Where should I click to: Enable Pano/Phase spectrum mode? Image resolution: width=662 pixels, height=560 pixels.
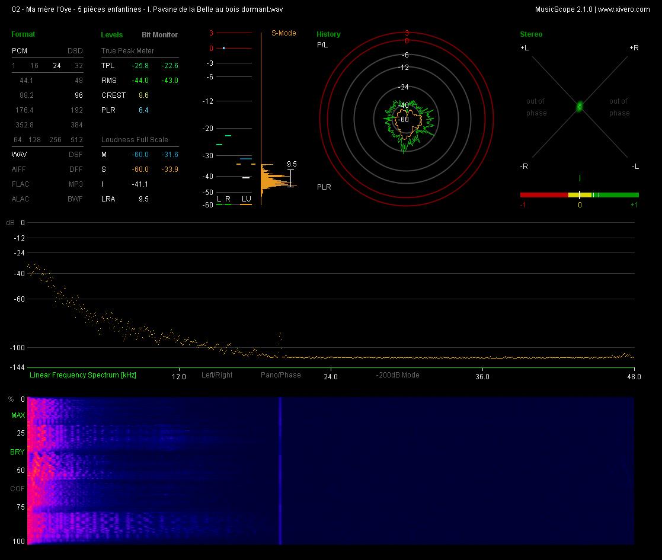pyautogui.click(x=281, y=375)
